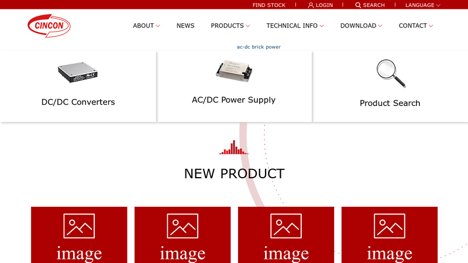Open the CONTACT menu
468x263 pixels.
416,26
